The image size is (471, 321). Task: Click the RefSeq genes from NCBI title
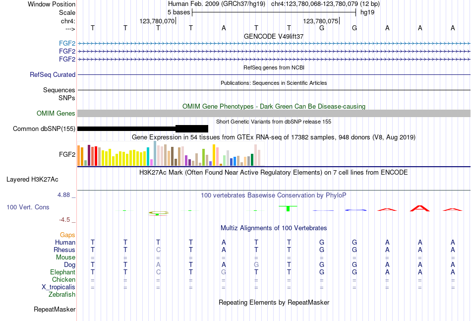[274, 67]
